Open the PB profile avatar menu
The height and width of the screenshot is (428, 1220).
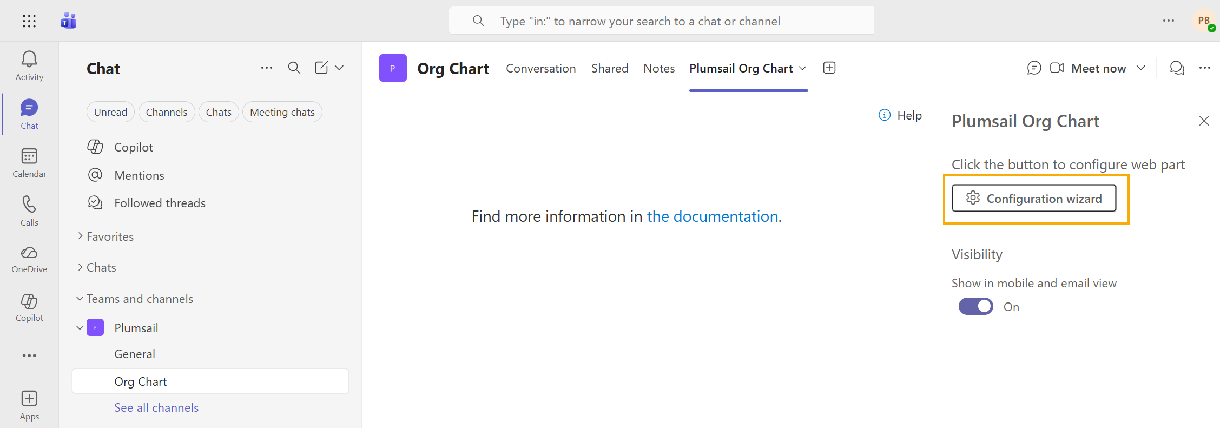1204,21
